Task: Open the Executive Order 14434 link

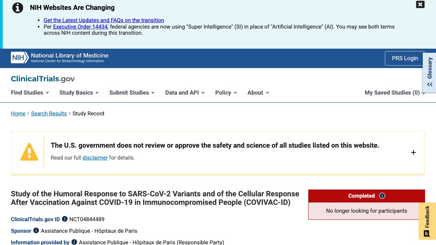Action: [80, 27]
